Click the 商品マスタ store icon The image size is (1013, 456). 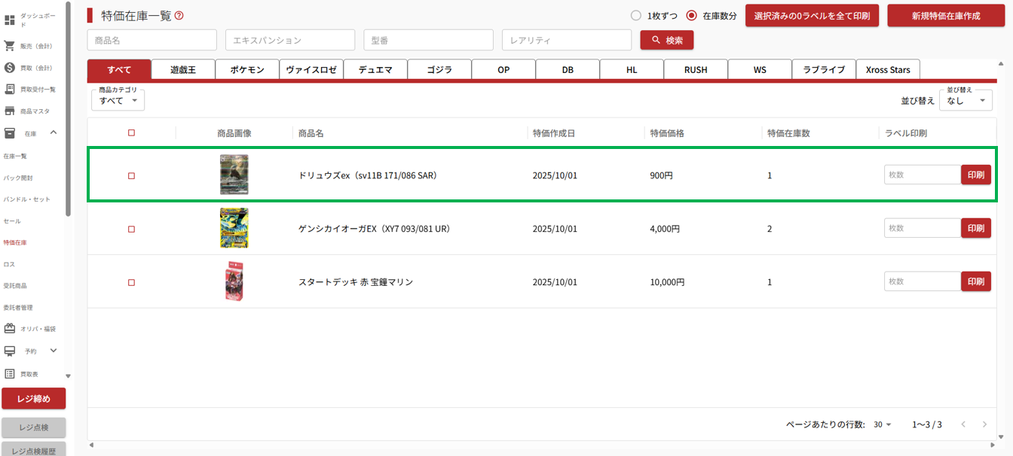[x=10, y=111]
